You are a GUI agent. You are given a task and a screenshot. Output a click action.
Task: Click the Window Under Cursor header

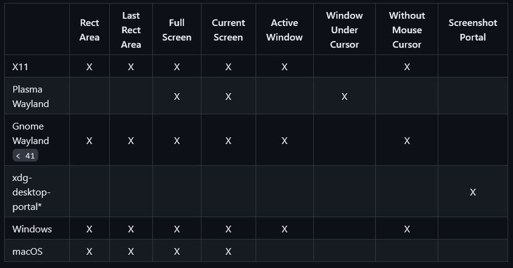pos(344,30)
